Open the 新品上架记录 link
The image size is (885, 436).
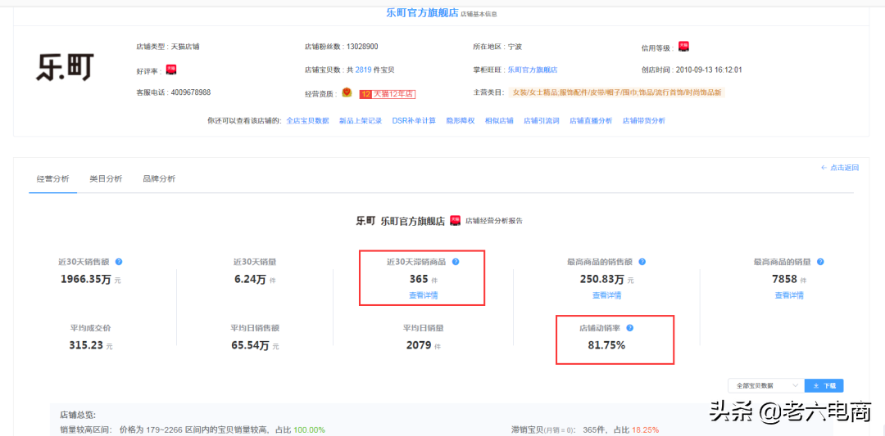point(361,120)
